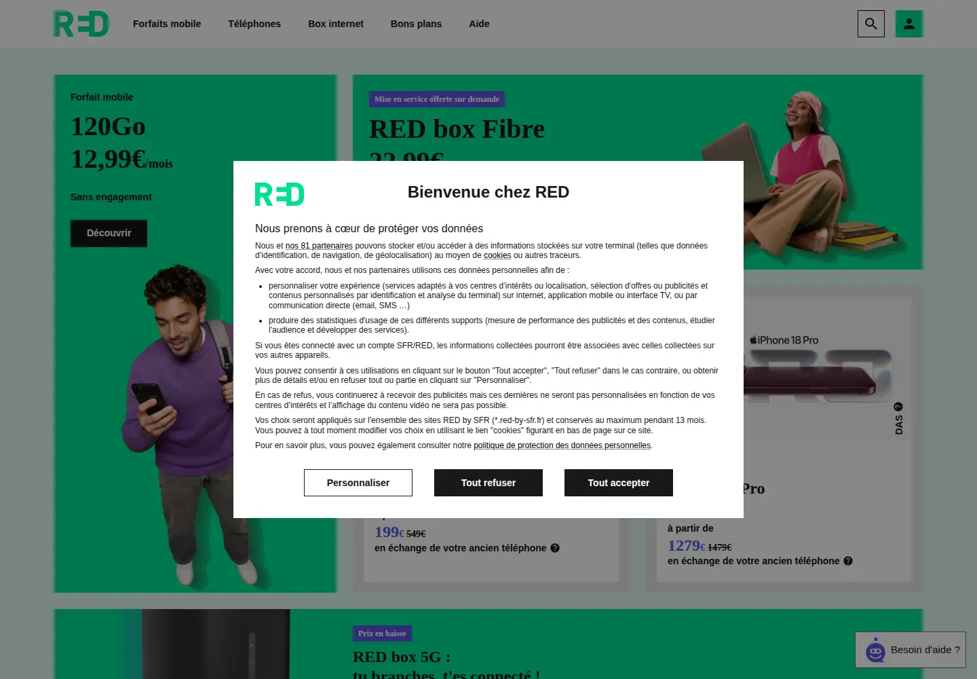Click 'Mise en service offerte sur demande' badge
Screen dimensions: 977x679
(x=437, y=99)
